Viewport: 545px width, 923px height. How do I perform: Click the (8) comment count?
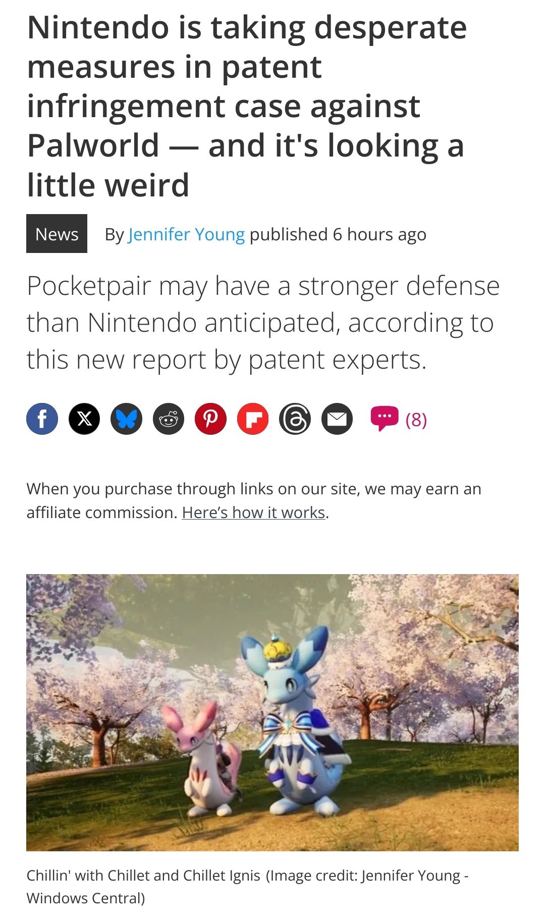click(416, 420)
